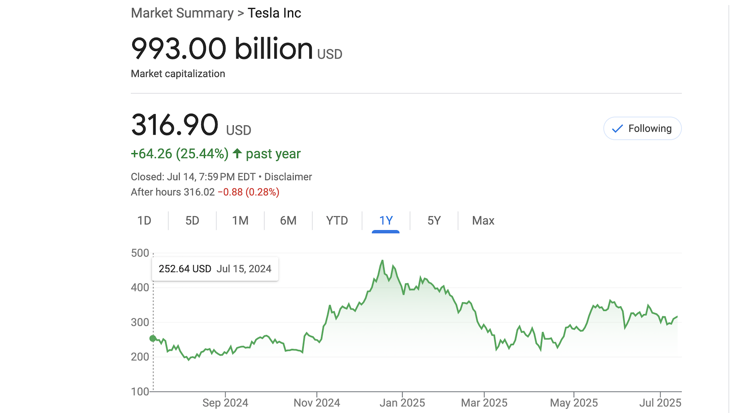Open the Disclaimer link
Image resolution: width=742 pixels, height=413 pixels.
(288, 177)
